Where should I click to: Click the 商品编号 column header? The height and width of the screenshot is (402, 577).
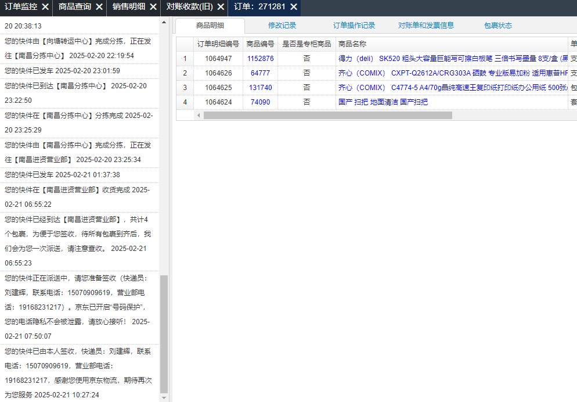pos(260,44)
